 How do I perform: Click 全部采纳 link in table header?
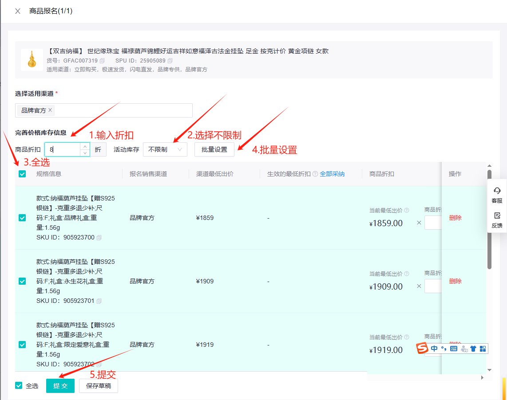[332, 174]
